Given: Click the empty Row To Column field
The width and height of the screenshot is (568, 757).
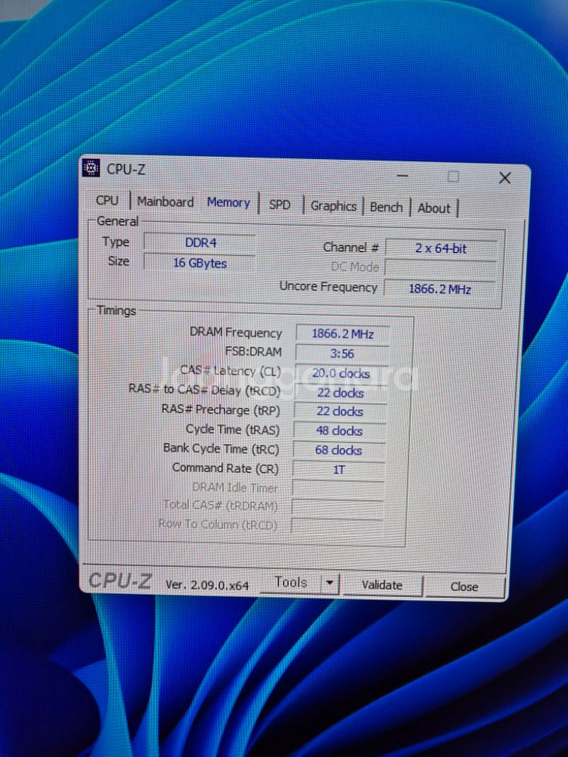Looking at the screenshot, I should (x=337, y=525).
